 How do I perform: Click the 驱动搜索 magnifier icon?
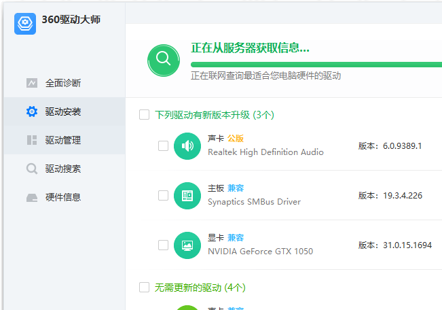click(x=32, y=169)
